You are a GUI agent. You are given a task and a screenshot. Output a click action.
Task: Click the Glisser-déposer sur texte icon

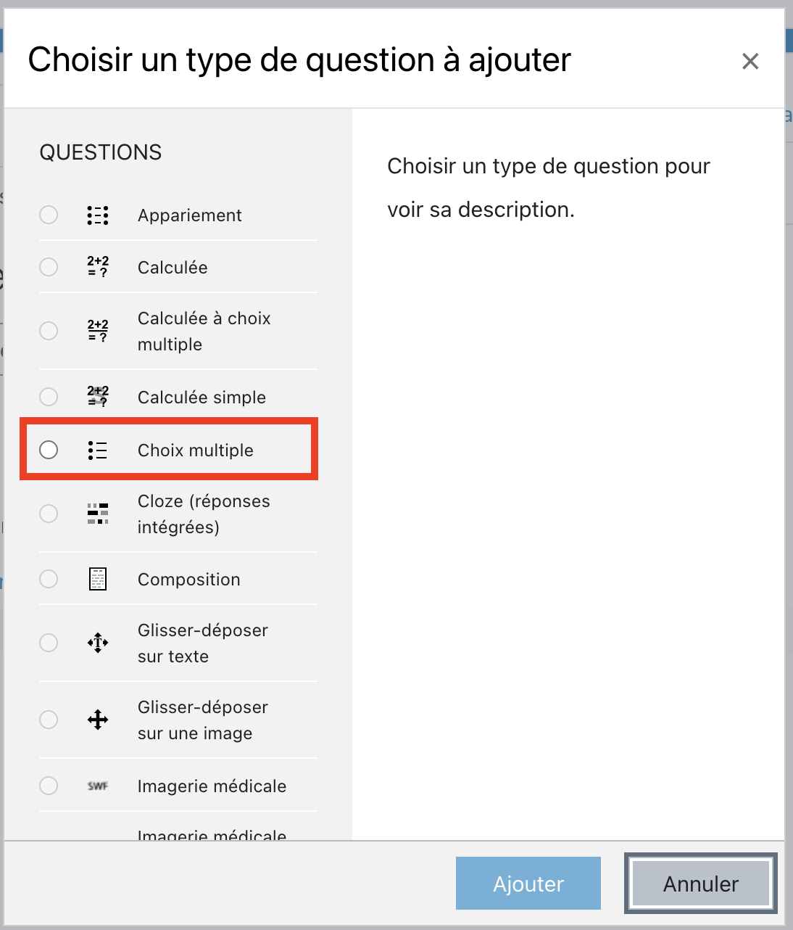coord(98,643)
